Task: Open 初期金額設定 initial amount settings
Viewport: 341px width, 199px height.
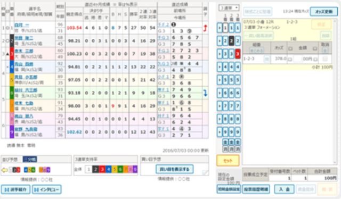Action: coord(229,189)
